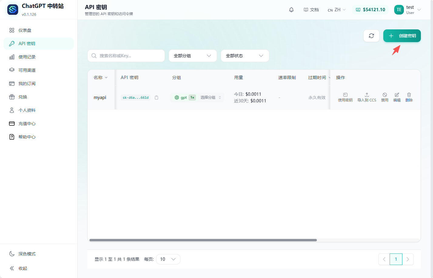Click the 用量 column header
The image size is (433, 278).
click(239, 78)
